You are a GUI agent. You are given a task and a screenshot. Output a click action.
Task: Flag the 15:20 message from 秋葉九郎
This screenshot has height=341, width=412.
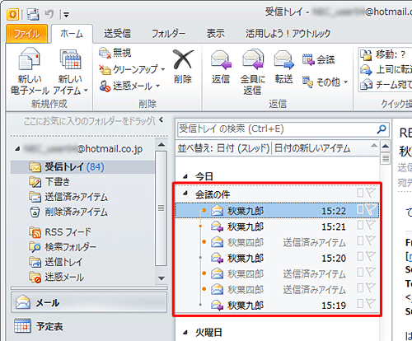pyautogui.click(x=371, y=257)
